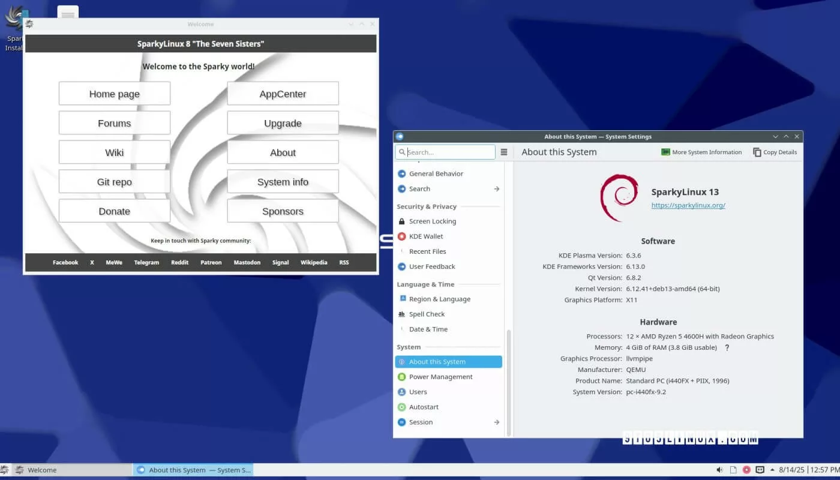840x480 pixels.
Task: Click More System Information button
Action: [701, 152]
